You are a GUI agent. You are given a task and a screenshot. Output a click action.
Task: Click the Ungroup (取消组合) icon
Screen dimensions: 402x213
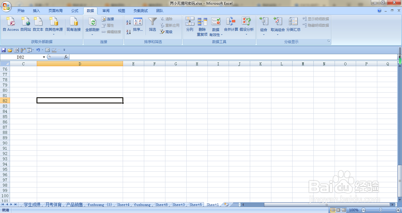coord(278,21)
